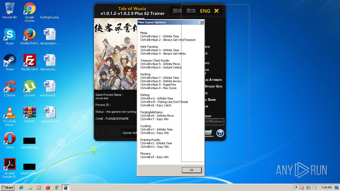This screenshot has width=340, height=191.
Task: Open Opera desktop shortcut
Action: pyautogui.click(x=10, y=141)
